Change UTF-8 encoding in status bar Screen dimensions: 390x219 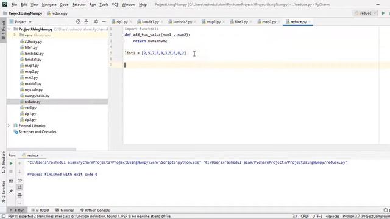pos(317,217)
